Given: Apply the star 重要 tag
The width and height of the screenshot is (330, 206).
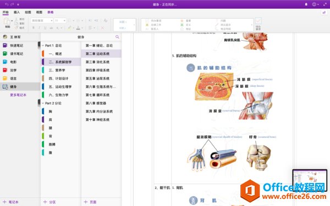Looking at the screenshot, I should pyautogui.click(x=186, y=21).
